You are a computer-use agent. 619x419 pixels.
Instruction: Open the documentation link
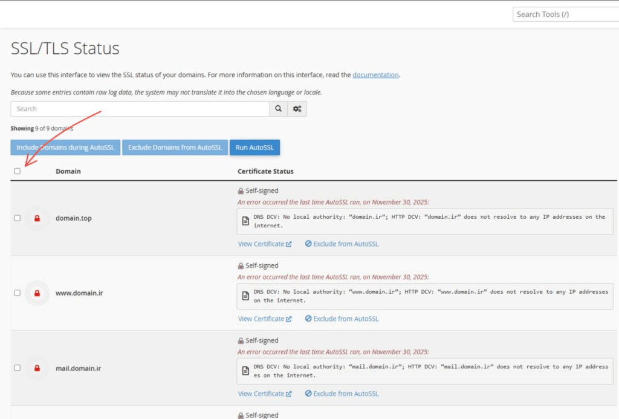(375, 75)
